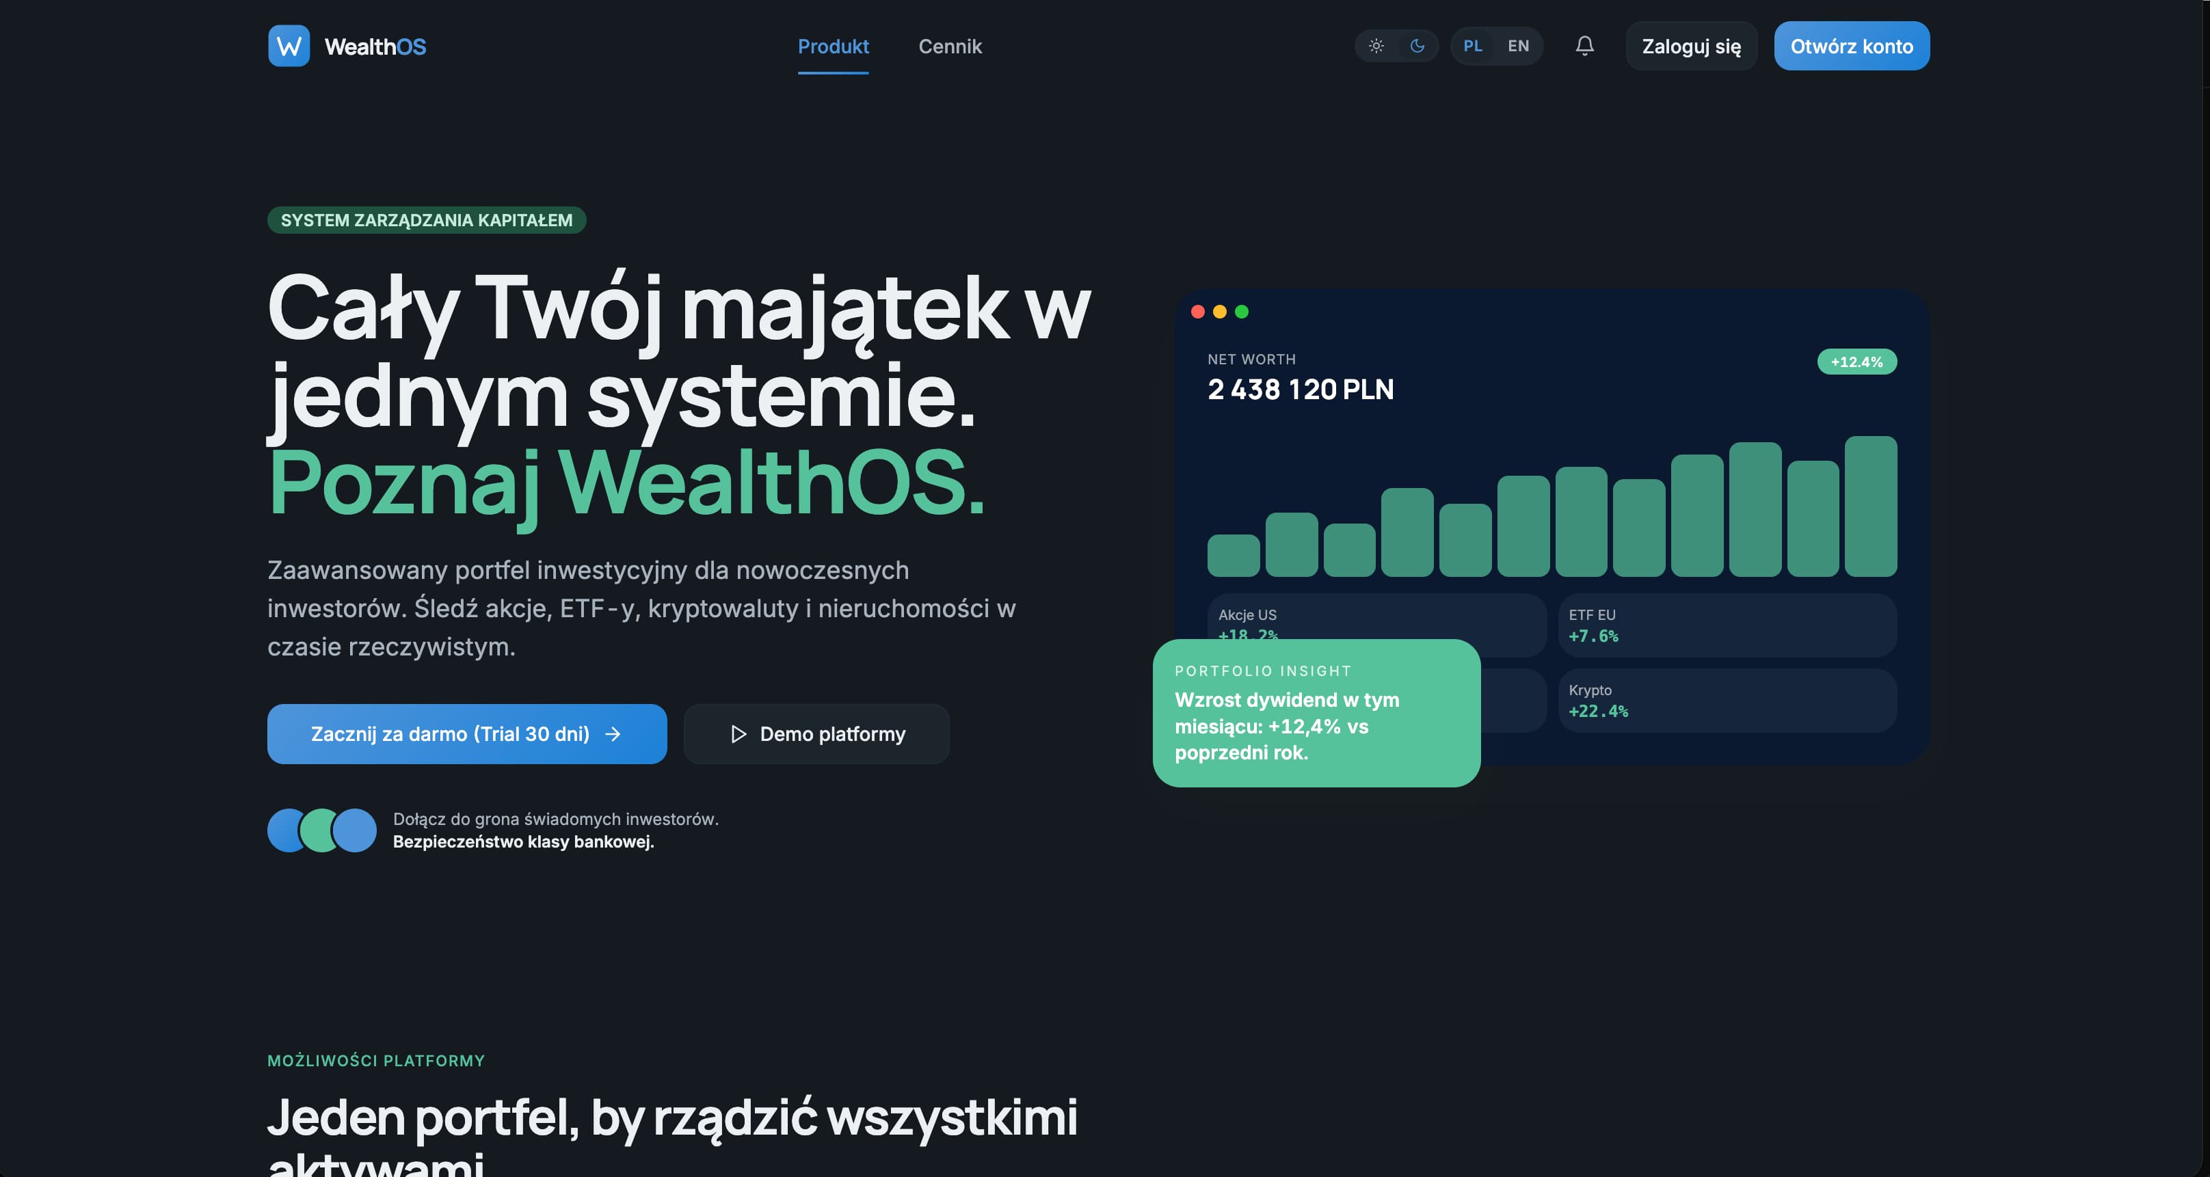Click MOŻLIWOŚCI PLATFORMY section label
The height and width of the screenshot is (1177, 2210).
click(376, 1060)
